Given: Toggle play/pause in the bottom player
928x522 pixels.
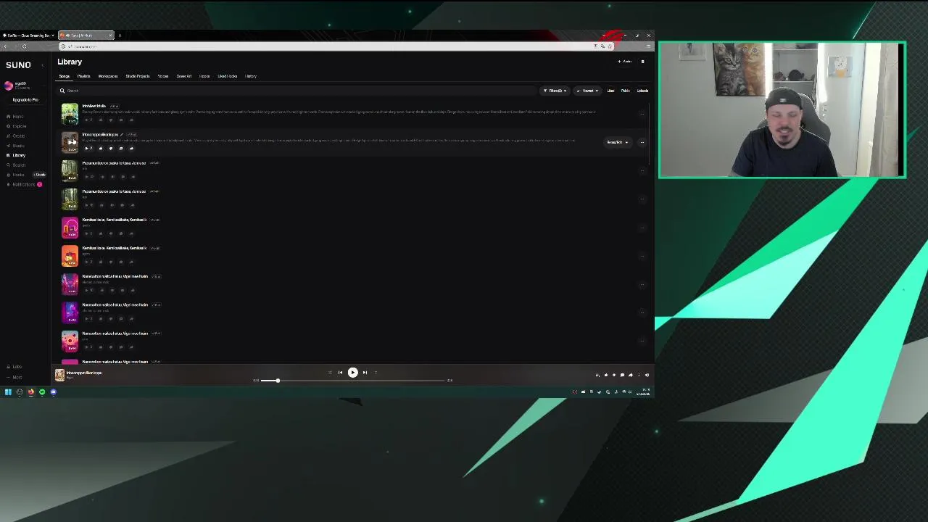Looking at the screenshot, I should click(x=352, y=373).
